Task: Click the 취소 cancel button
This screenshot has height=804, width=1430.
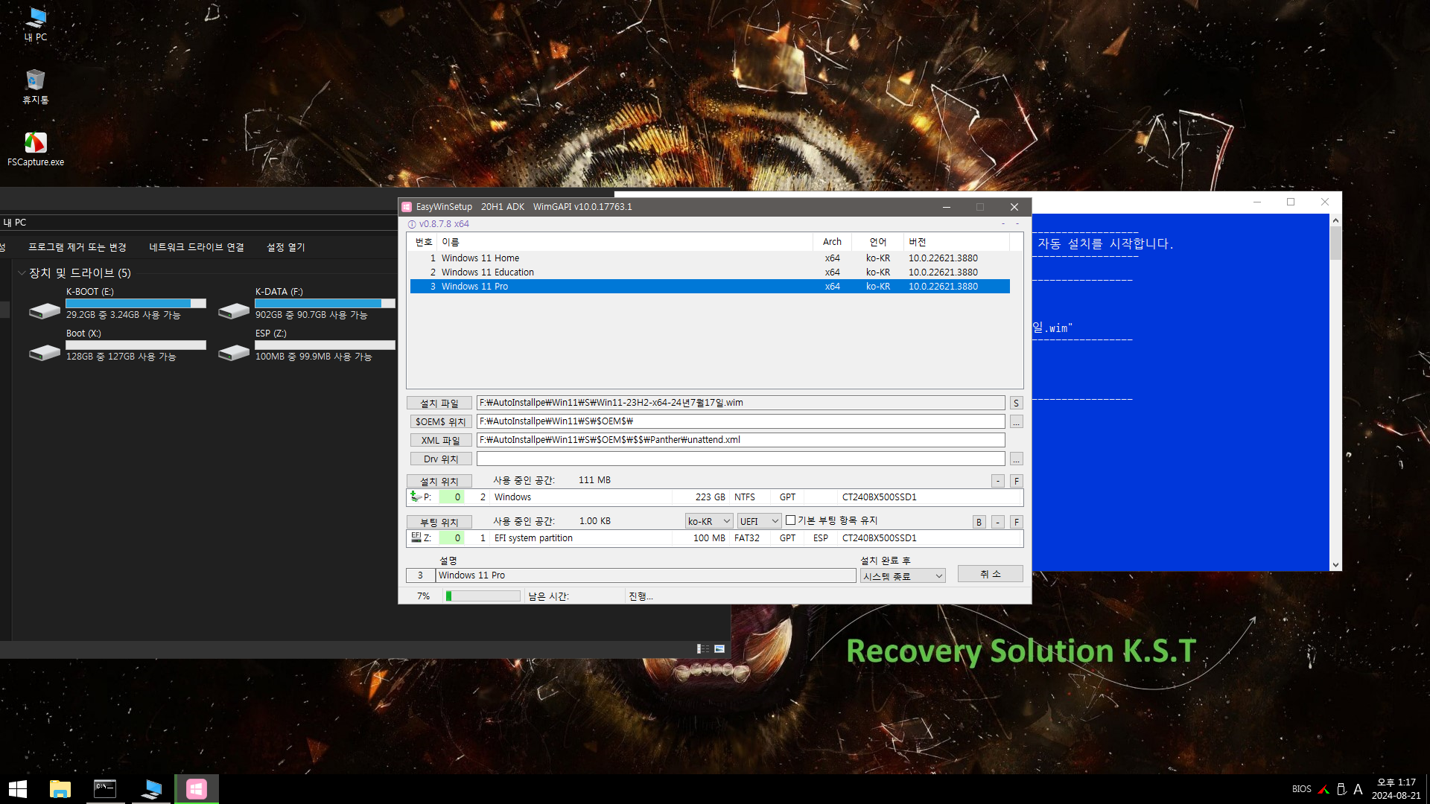Action: pos(991,574)
